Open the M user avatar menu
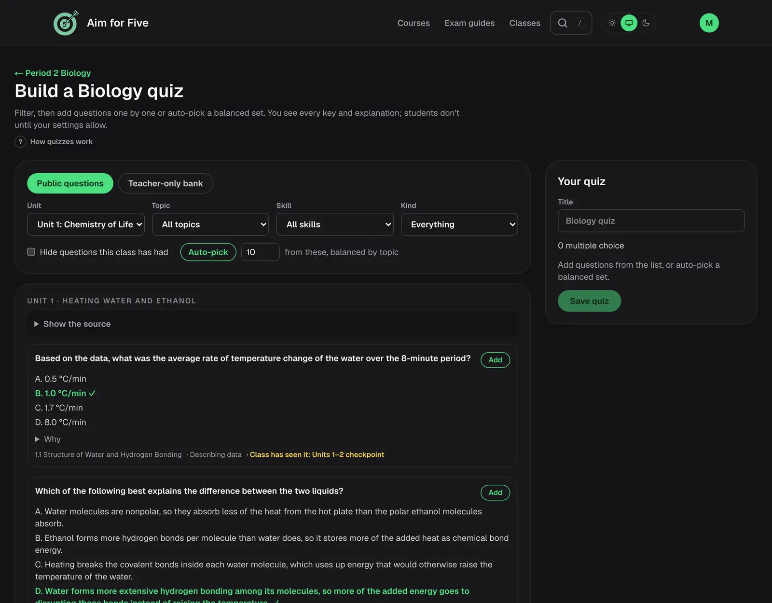The image size is (772, 603). coord(709,23)
